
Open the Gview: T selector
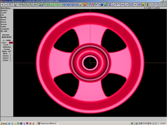(x=7, y=60)
